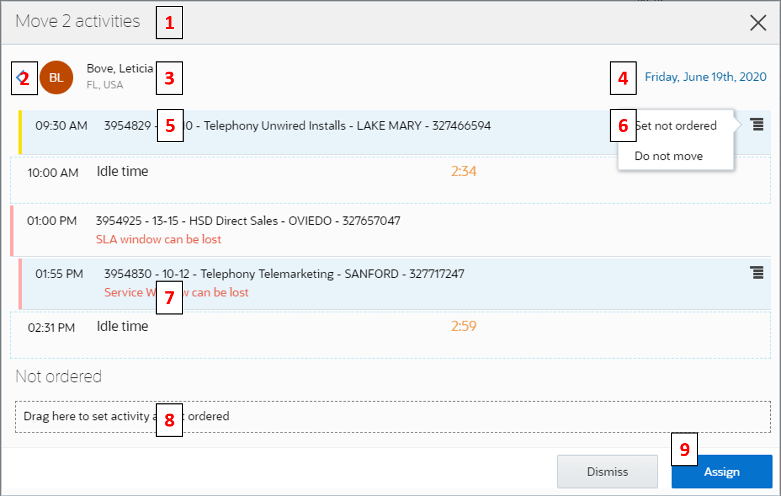Screen dimensions: 781x496
Task: Open the hamburger menu on the 01:55 PM Sanford activity
Action: tap(757, 273)
